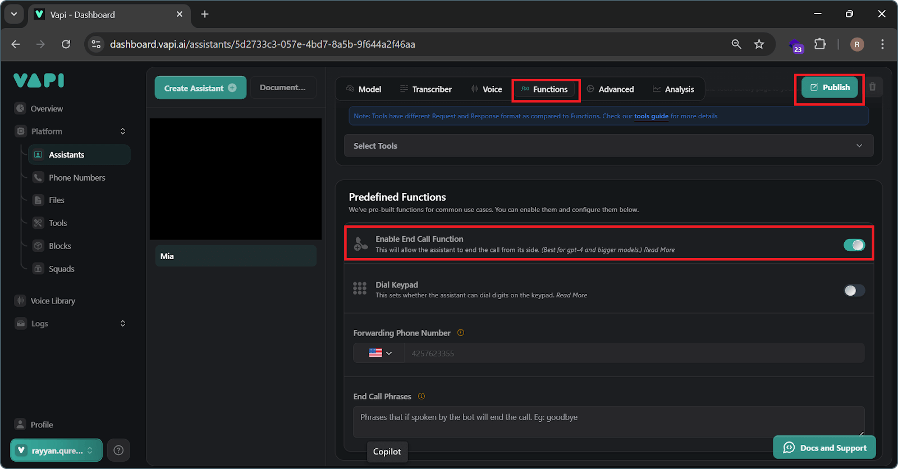The image size is (898, 469).
Task: Click the Phone Numbers icon
Action: point(38,177)
